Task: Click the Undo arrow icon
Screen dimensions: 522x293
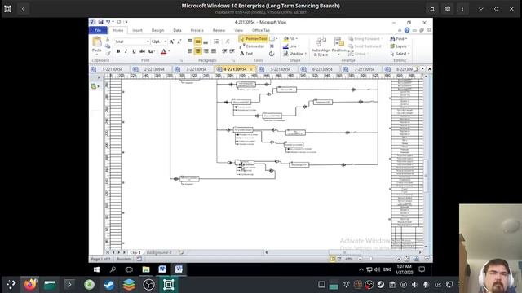Action: click(108, 22)
